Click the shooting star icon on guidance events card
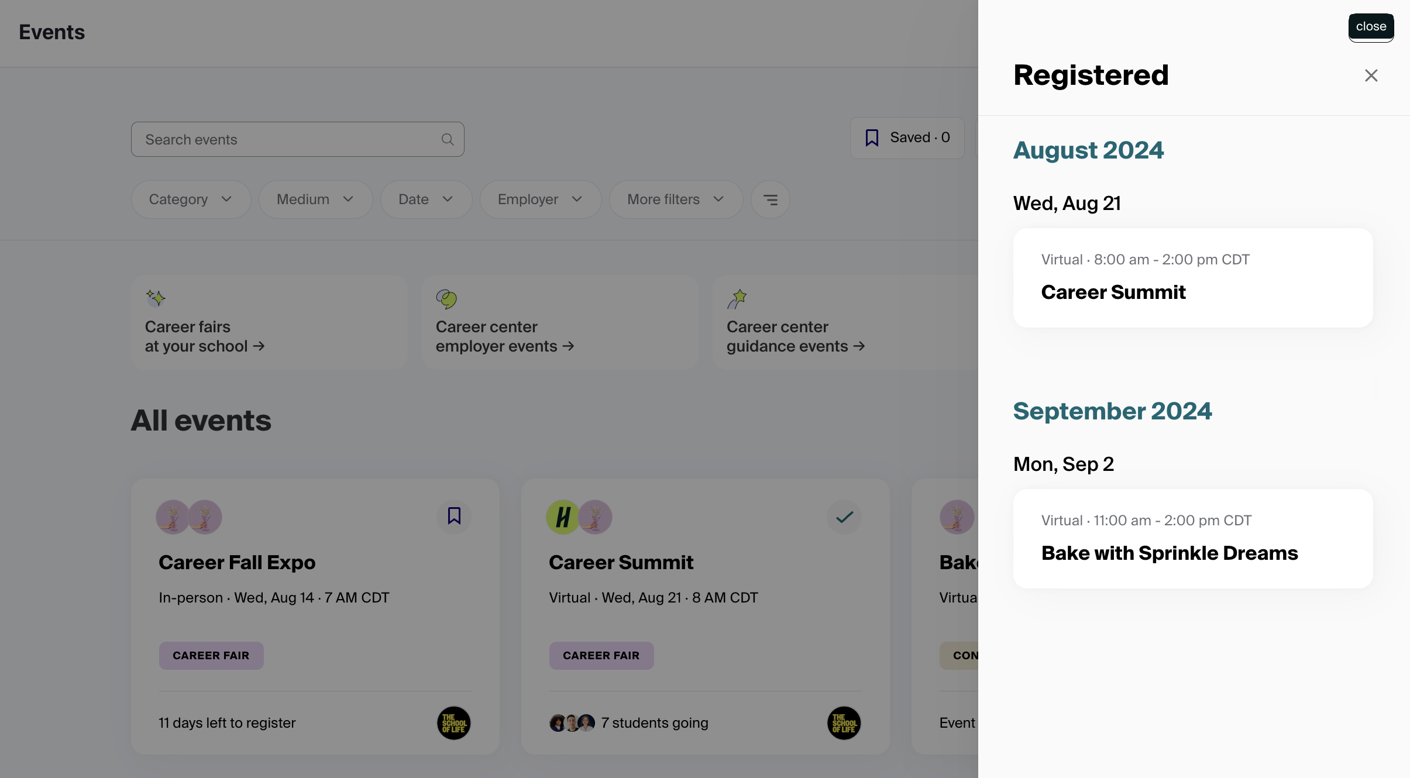This screenshot has height=778, width=1410. pyautogui.click(x=737, y=298)
